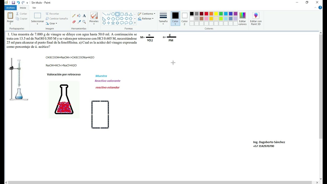Open the Contorno outline dropdown
Viewport: 327px width, 184px height.
click(x=147, y=14)
